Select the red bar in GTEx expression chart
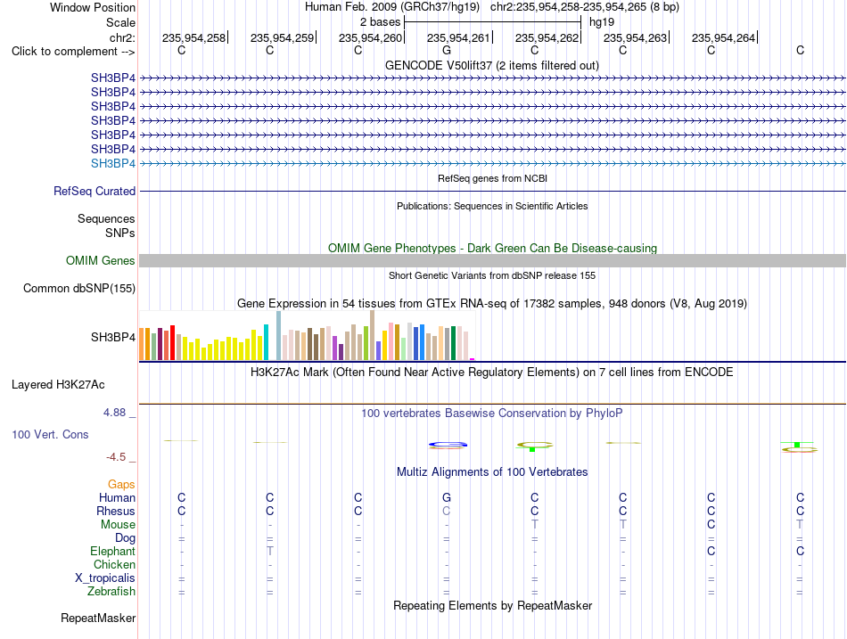 coord(172,342)
